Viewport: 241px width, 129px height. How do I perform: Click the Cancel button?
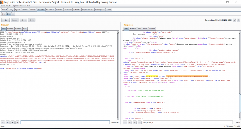[x=15, y=20]
